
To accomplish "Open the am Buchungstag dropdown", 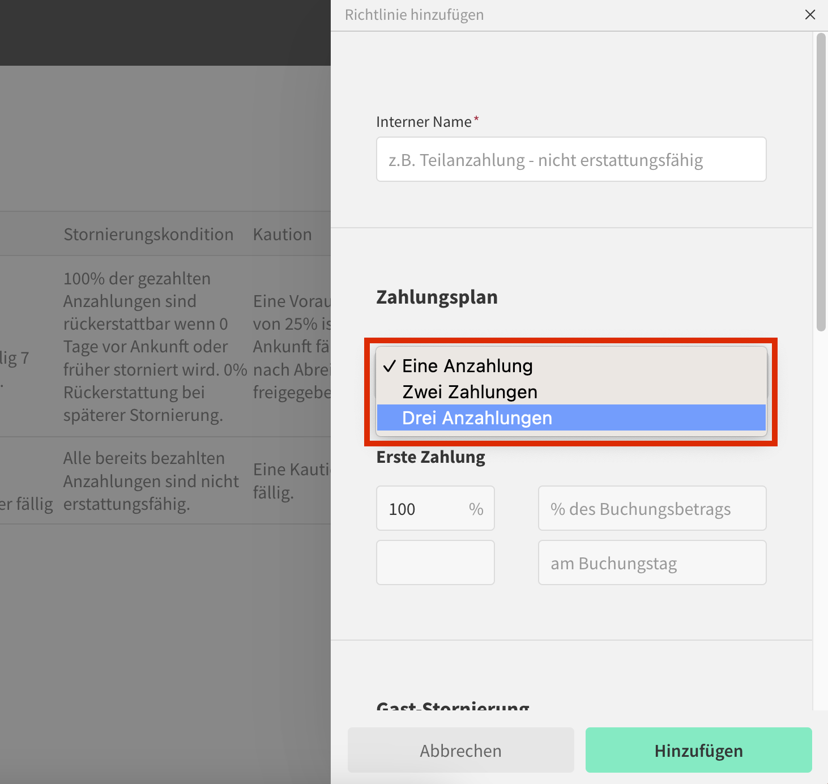I will click(652, 563).
